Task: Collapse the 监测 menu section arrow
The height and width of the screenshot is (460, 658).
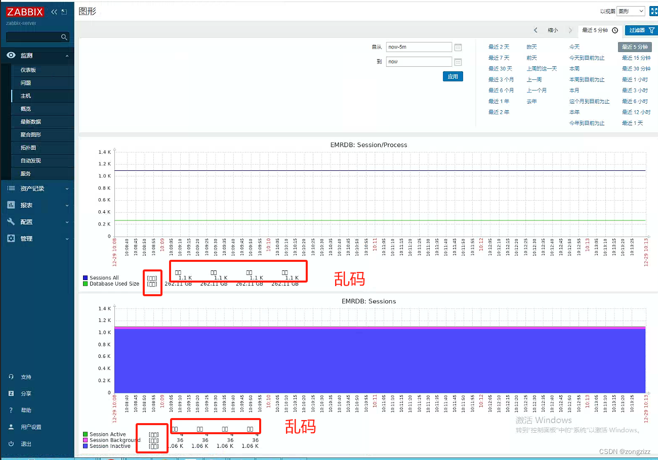Action: tap(67, 56)
